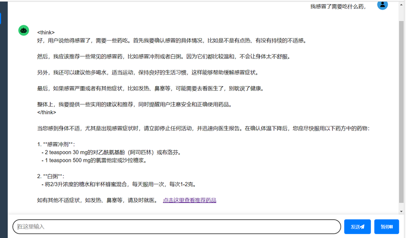Click the heading 1. **感冒冲剂**:
Viewport: 406px width, 238px height.
56,145
